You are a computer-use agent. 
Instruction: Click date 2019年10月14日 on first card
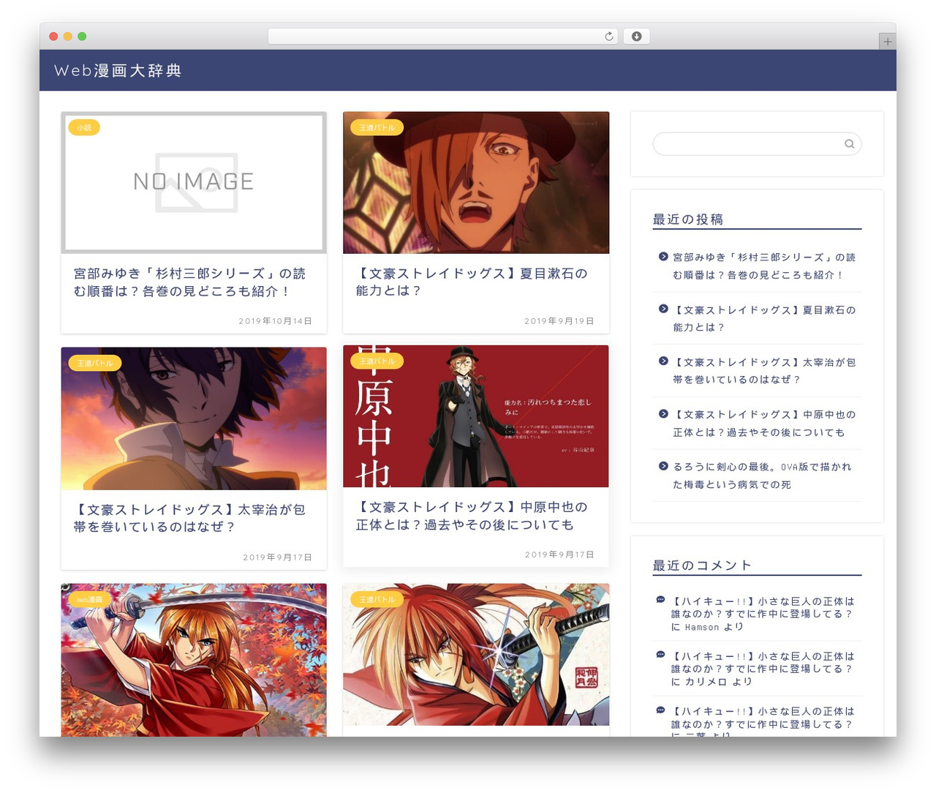pyautogui.click(x=275, y=321)
